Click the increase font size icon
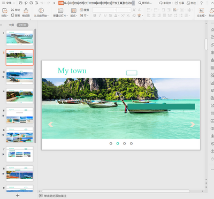214x199 pixels. (134, 10)
